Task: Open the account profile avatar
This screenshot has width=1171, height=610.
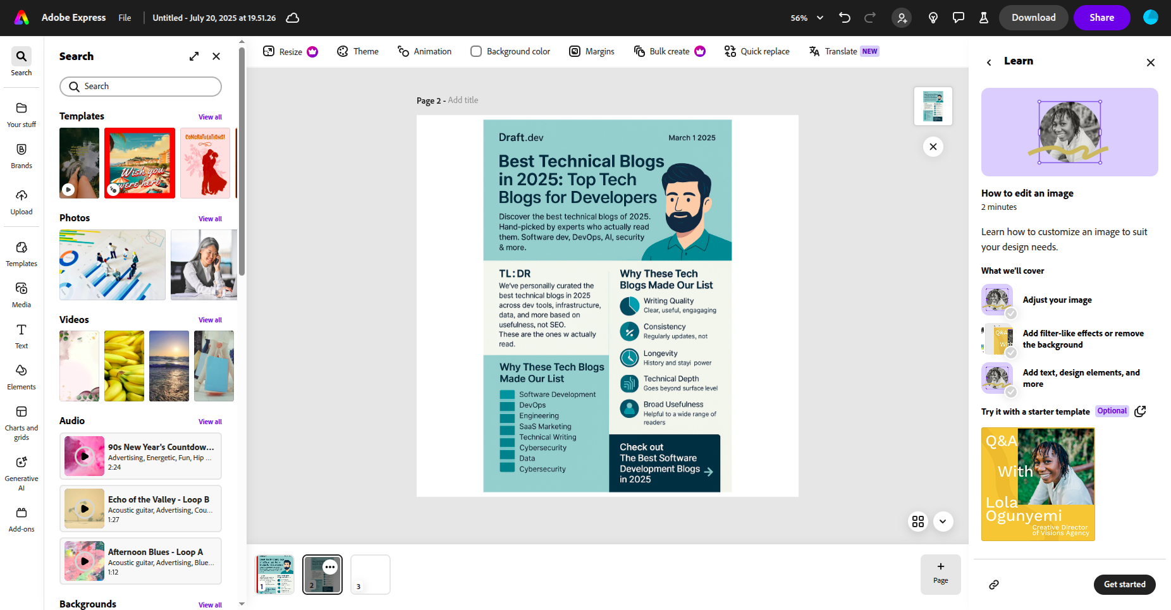Action: click(1151, 18)
